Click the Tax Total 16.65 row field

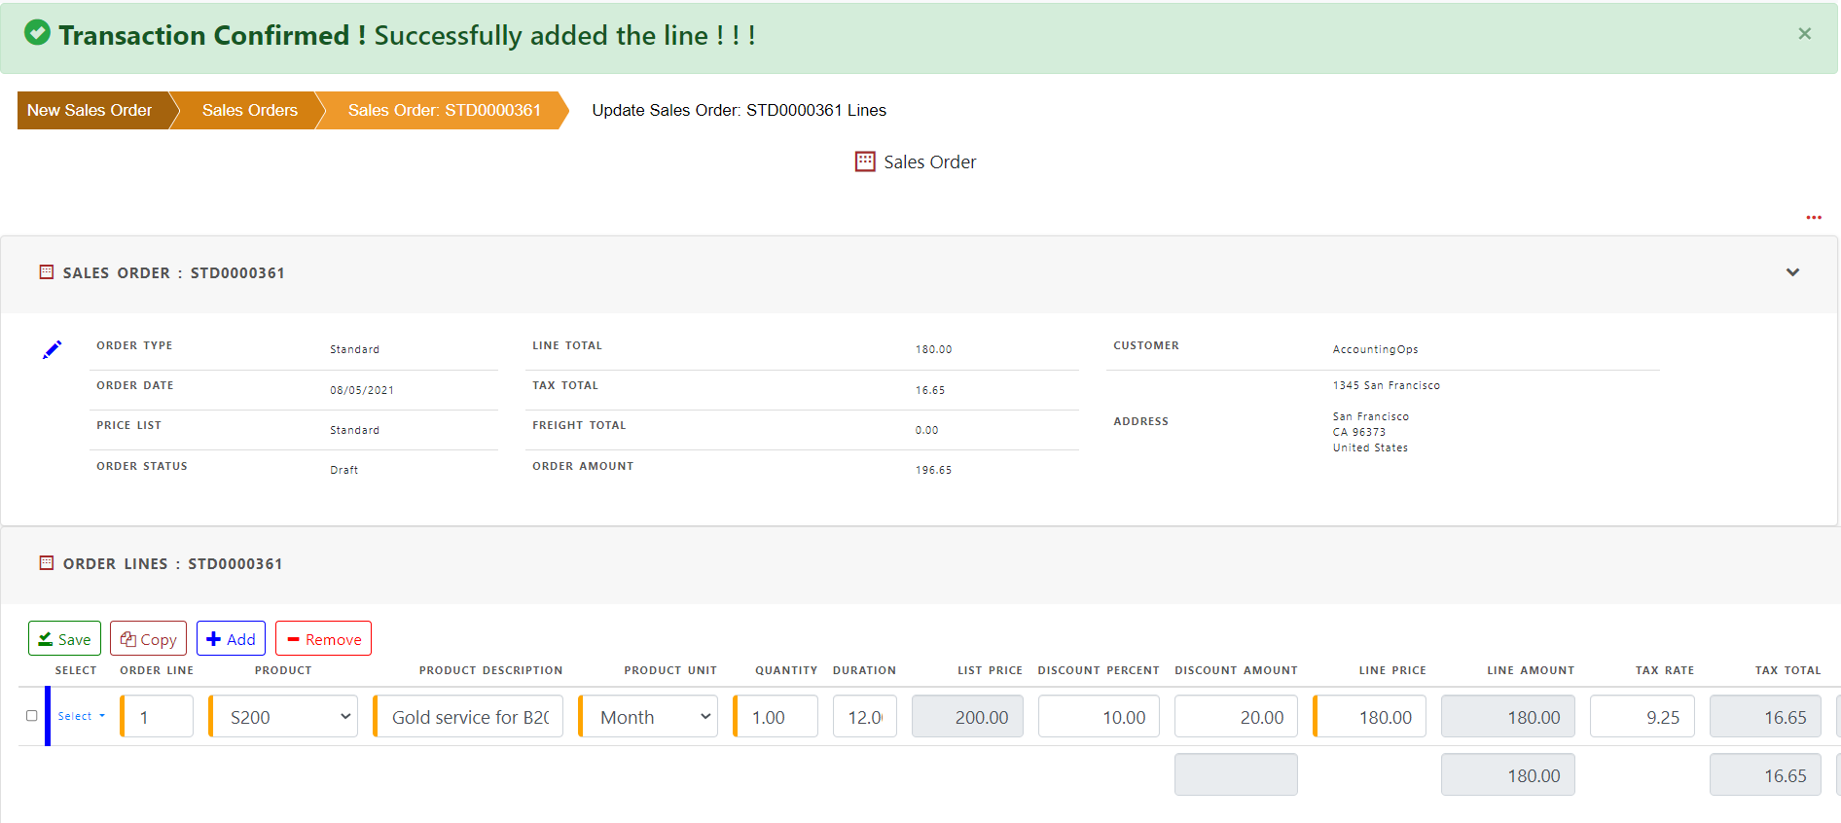1765,716
